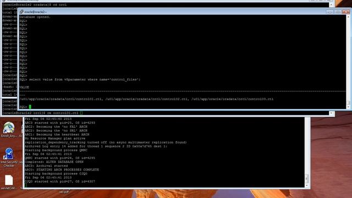Select the servletCAK file icon on desktop
The width and height of the screenshot is (352, 198).
coord(9,182)
